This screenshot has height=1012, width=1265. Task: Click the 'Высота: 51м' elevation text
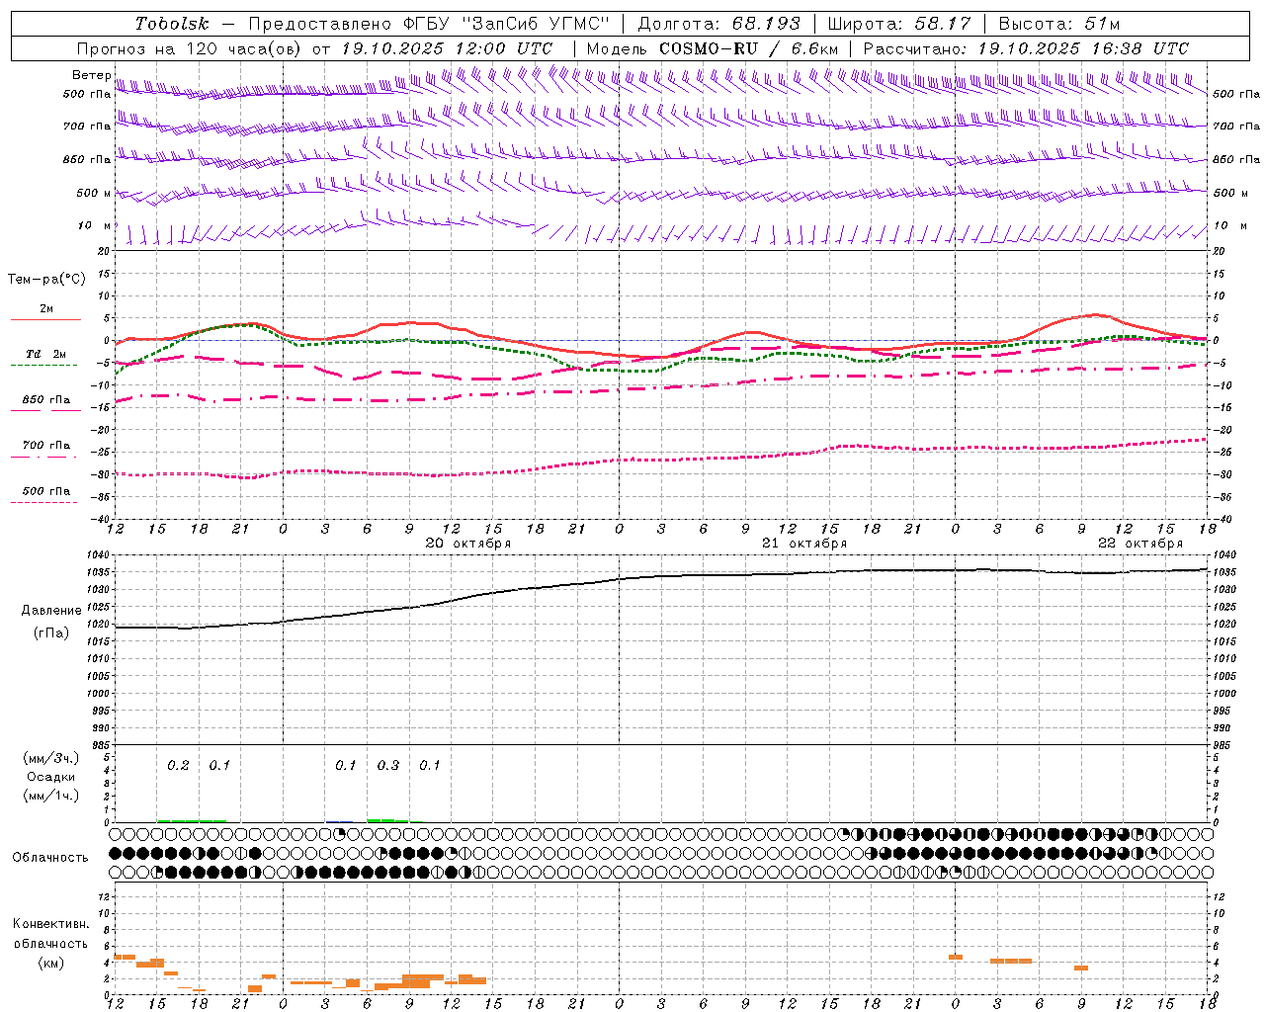pyautogui.click(x=1059, y=24)
